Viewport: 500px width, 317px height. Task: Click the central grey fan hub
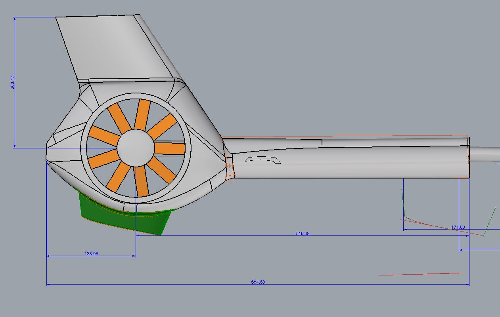click(x=136, y=148)
